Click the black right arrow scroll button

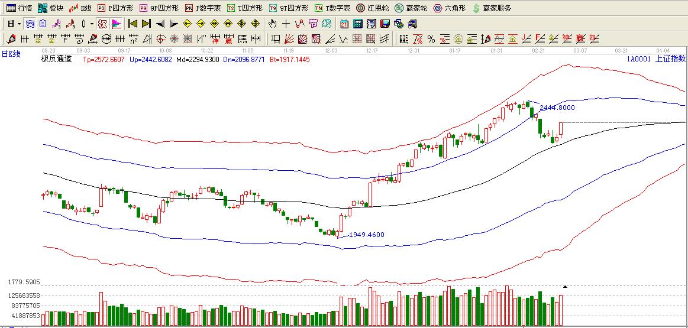173,24
